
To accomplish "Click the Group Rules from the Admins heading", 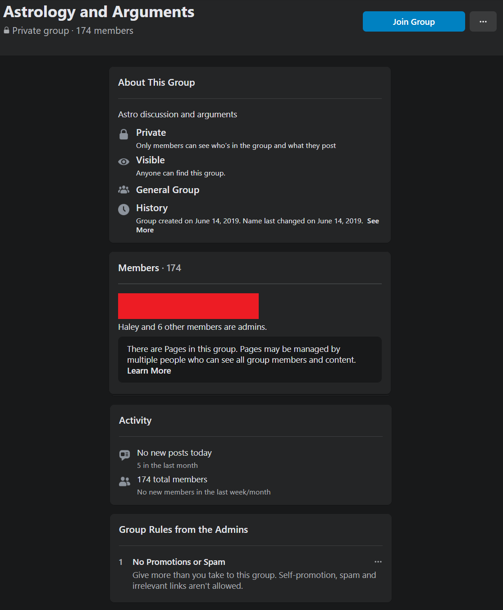I will coord(183,529).
